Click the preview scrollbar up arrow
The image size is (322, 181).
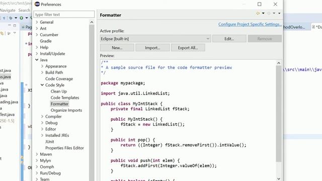(279, 63)
